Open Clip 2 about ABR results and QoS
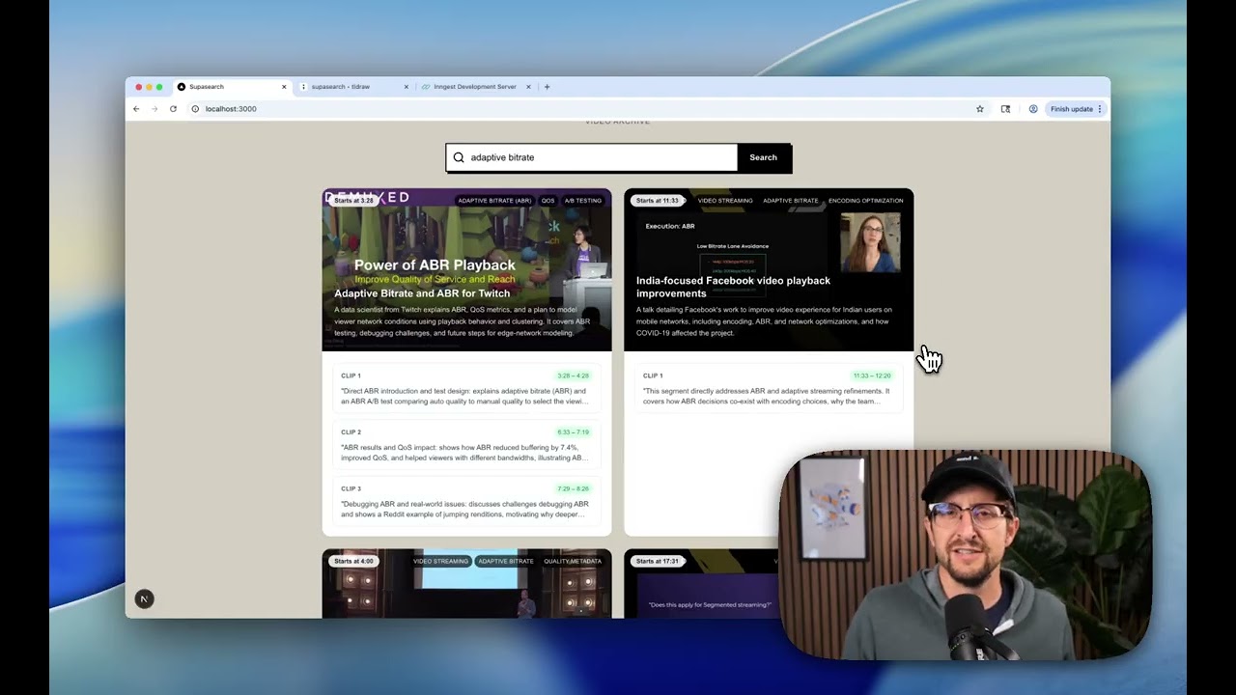Screen dimensions: 1236x695 click(x=466, y=444)
